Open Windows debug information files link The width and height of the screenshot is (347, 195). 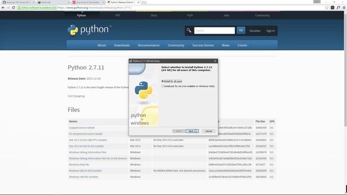coord(88,152)
